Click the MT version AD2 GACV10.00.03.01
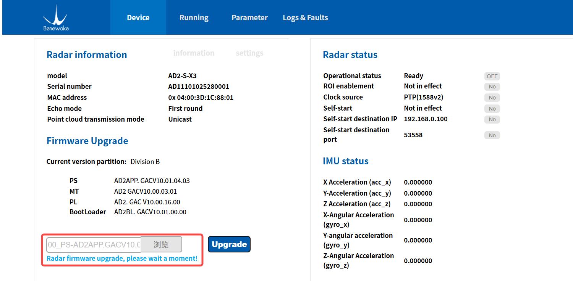The image size is (573, 281). tap(146, 191)
